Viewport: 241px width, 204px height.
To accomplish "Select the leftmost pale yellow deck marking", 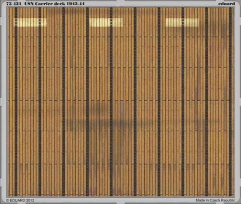I will point(30,22).
